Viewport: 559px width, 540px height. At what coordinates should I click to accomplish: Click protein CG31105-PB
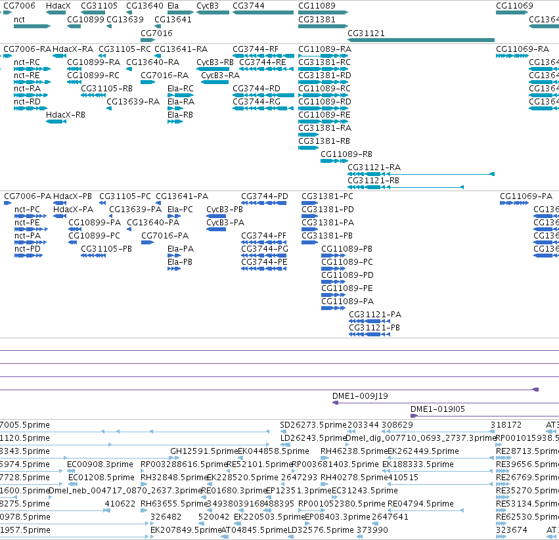click(93, 256)
